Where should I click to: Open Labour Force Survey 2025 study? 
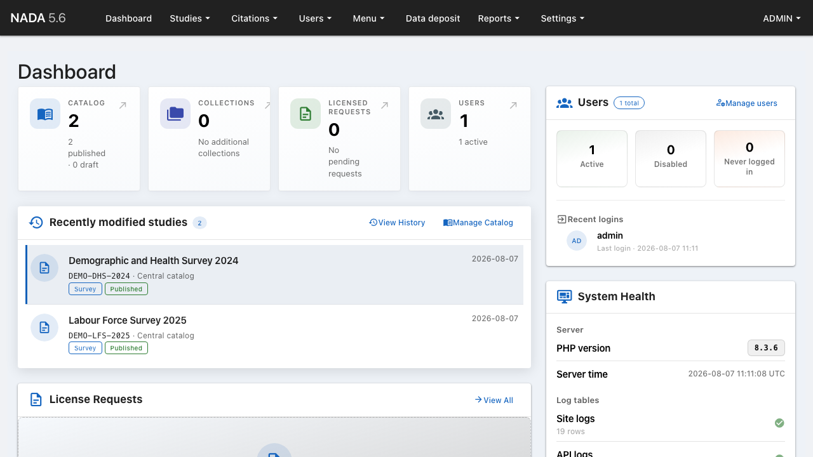point(128,320)
